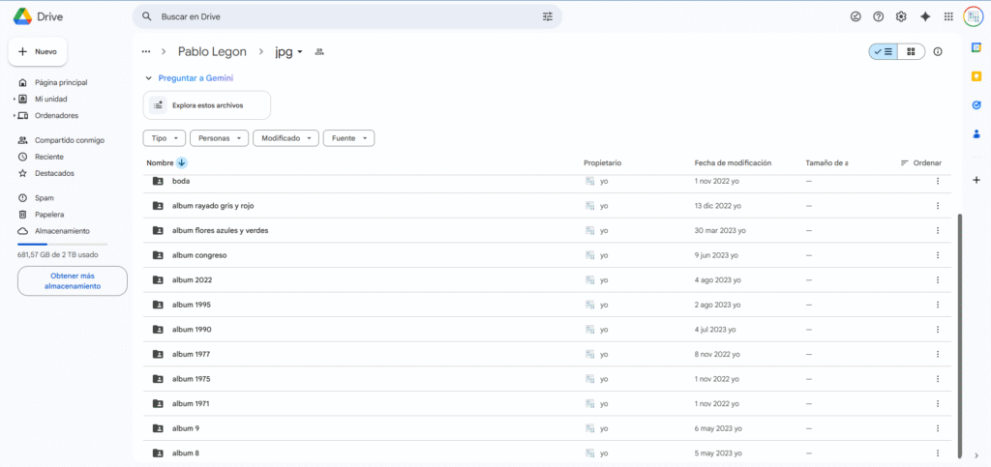Switch to list layout view

pos(884,52)
